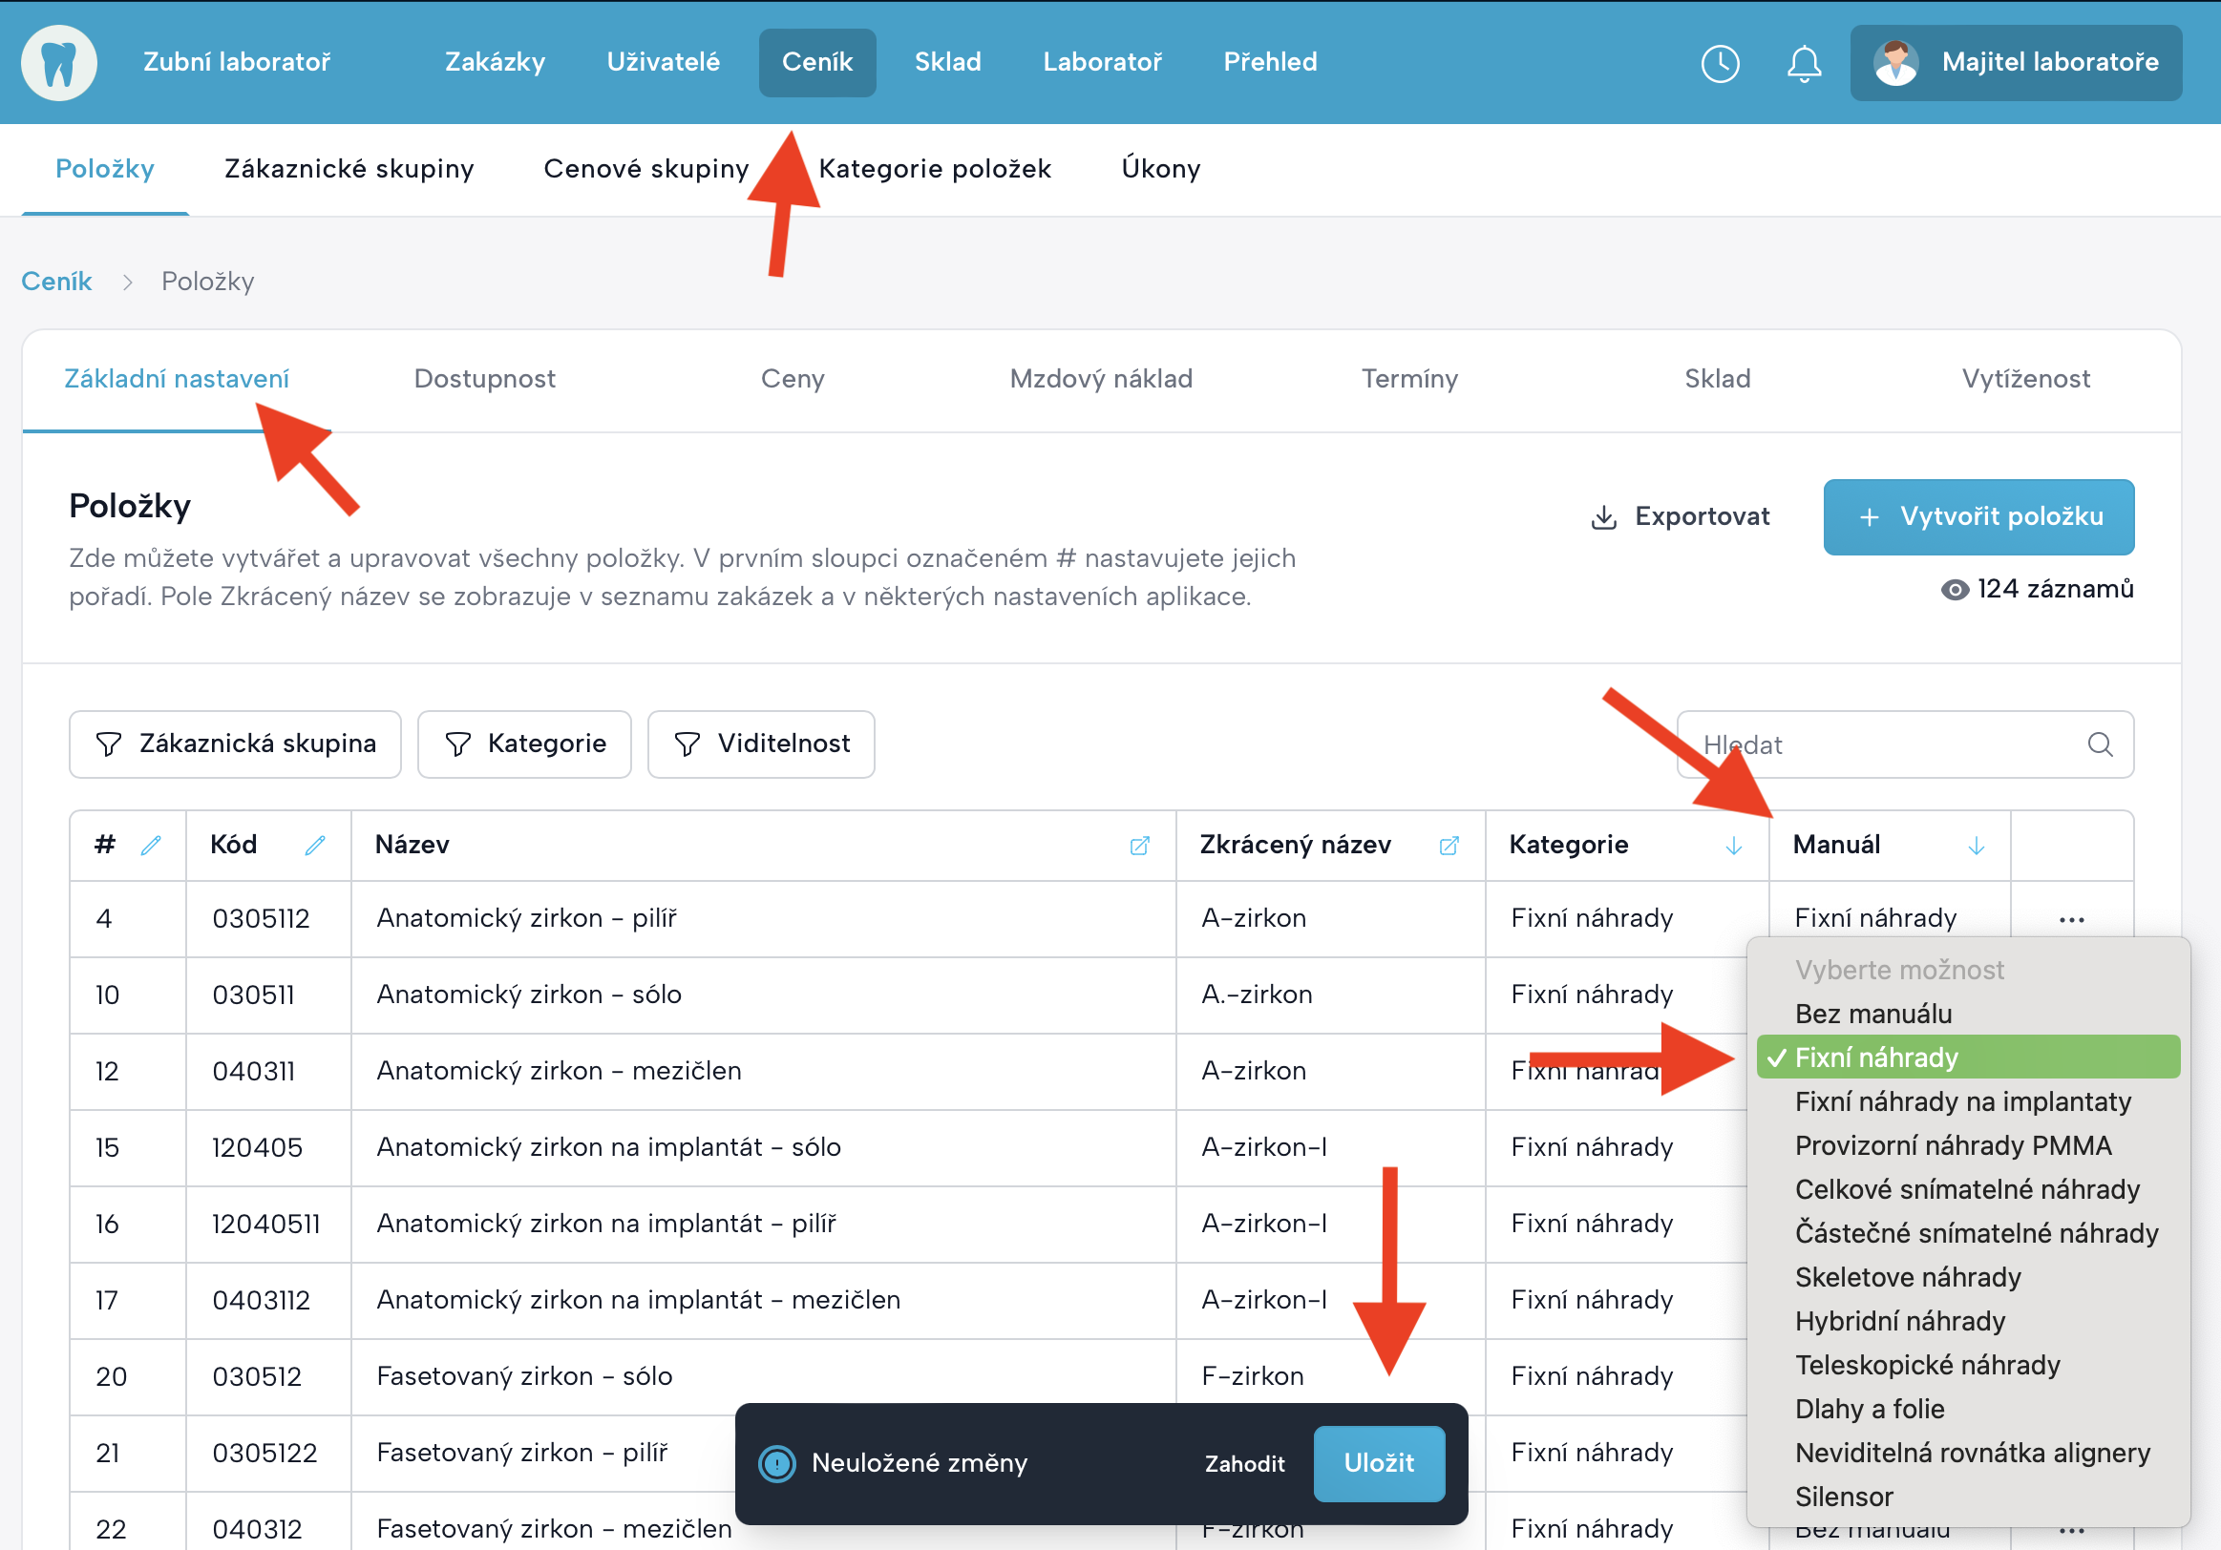Select the Bez manuálu option

click(1872, 1014)
